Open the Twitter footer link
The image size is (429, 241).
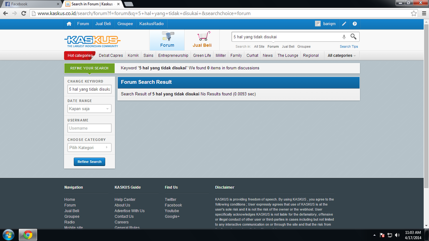click(171, 199)
